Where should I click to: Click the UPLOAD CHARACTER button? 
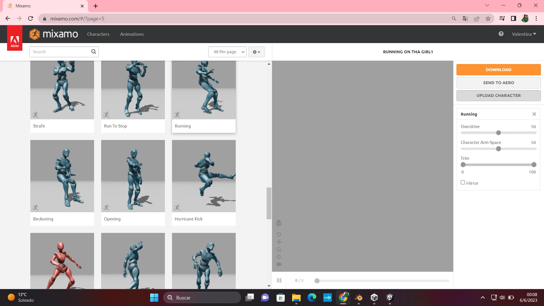(x=498, y=95)
